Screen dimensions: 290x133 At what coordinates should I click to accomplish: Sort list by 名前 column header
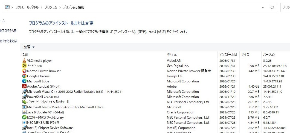25,55
